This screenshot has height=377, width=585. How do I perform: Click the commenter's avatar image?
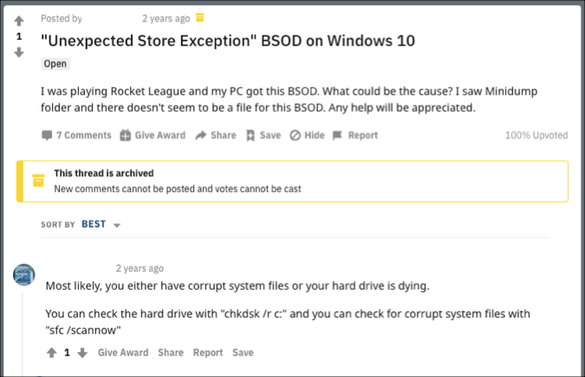click(24, 275)
